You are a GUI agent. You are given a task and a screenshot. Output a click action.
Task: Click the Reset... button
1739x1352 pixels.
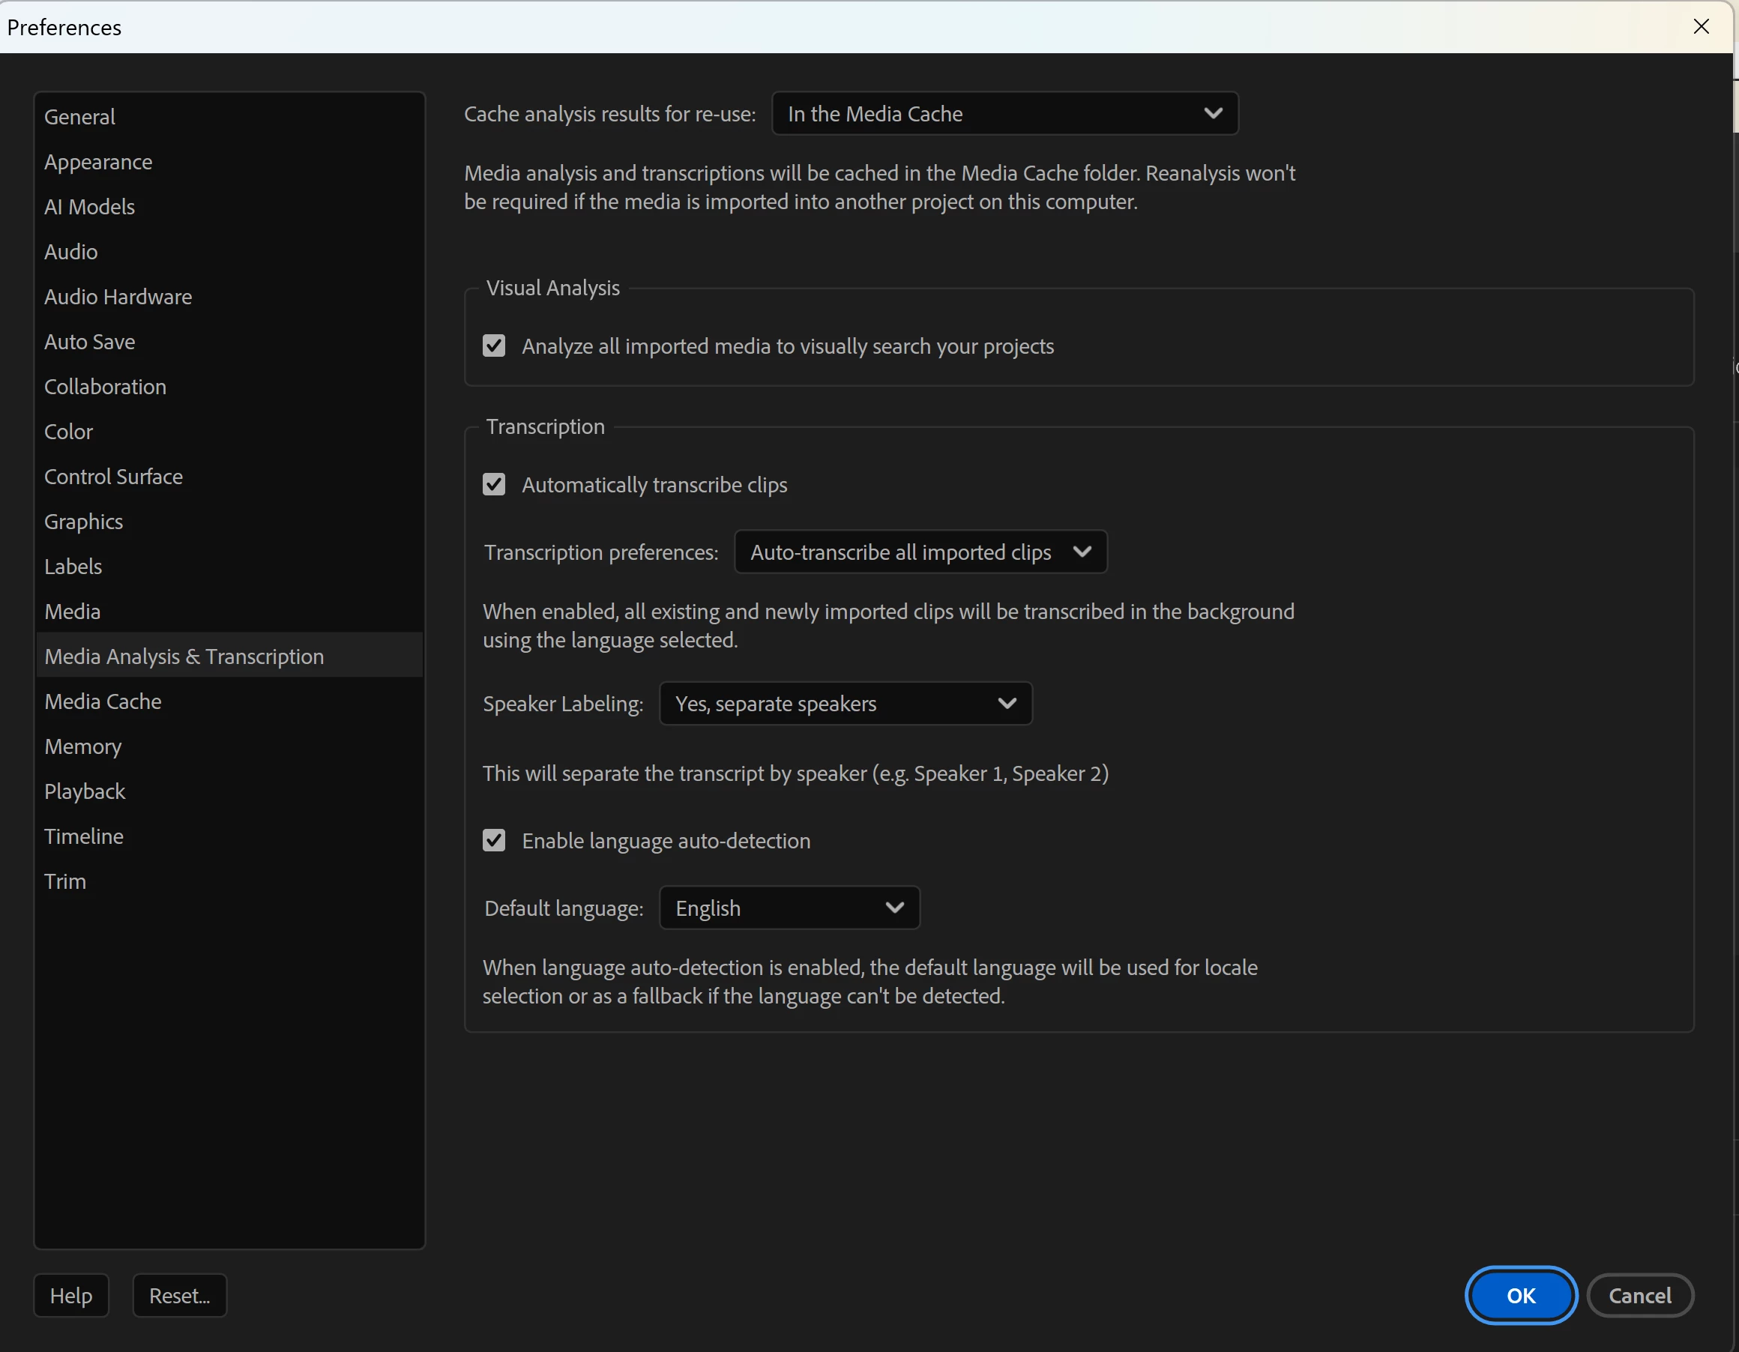[x=179, y=1296]
